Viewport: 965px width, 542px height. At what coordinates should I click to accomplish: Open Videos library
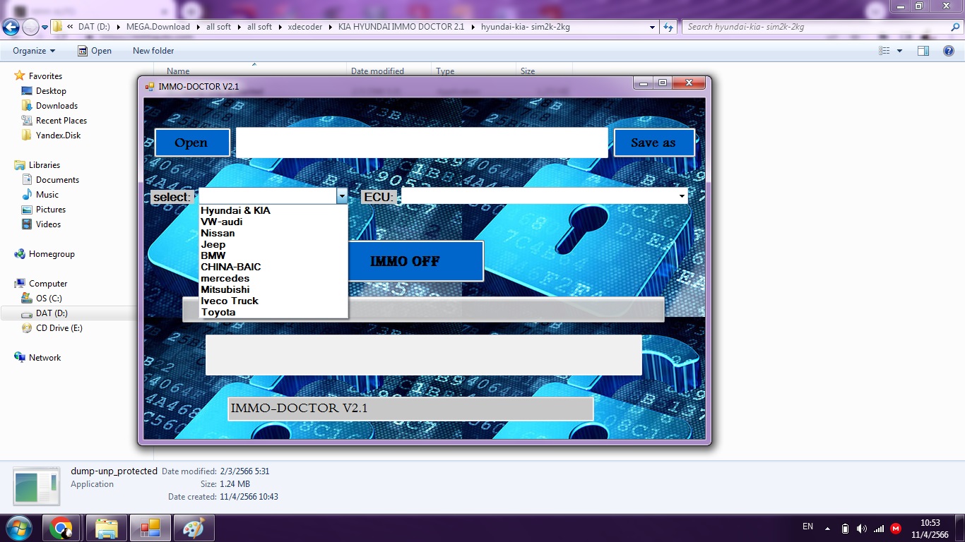[x=49, y=224]
